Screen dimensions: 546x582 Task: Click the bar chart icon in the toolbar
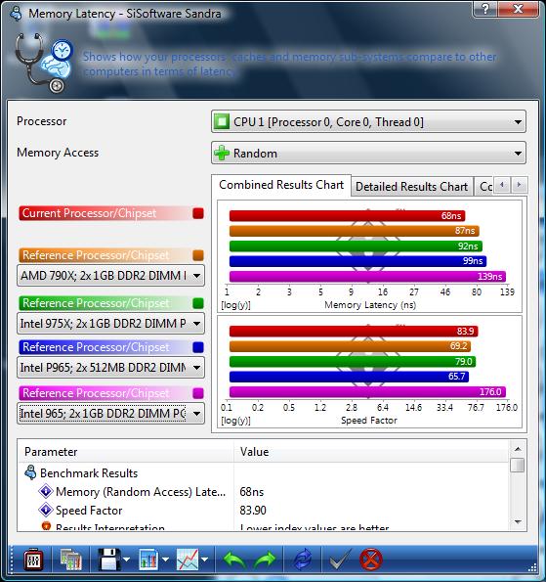tap(148, 560)
